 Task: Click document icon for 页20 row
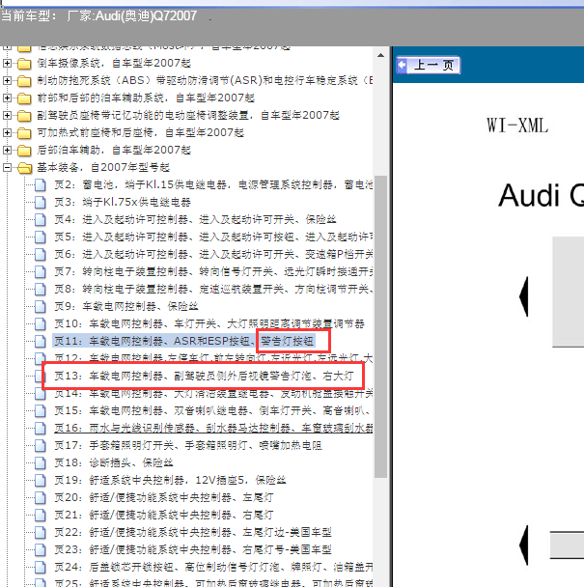tap(41, 497)
